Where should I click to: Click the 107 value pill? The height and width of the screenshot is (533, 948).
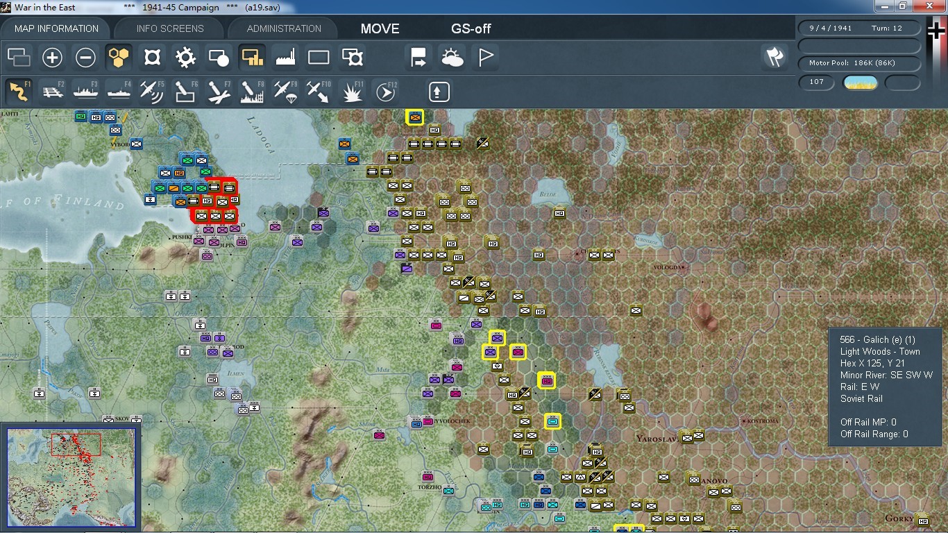tap(817, 83)
